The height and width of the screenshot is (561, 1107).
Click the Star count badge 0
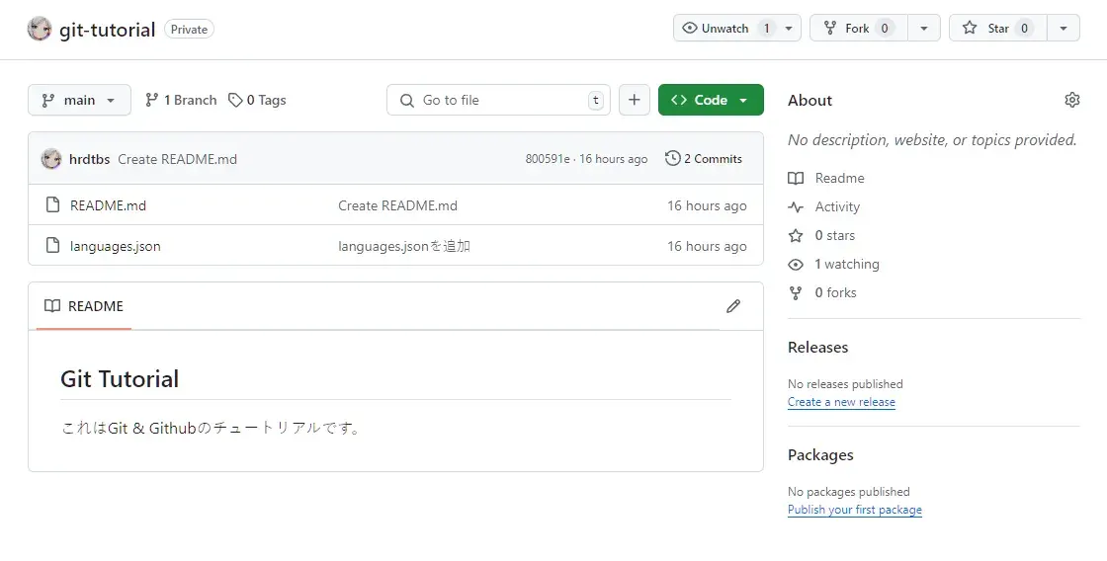click(1024, 29)
